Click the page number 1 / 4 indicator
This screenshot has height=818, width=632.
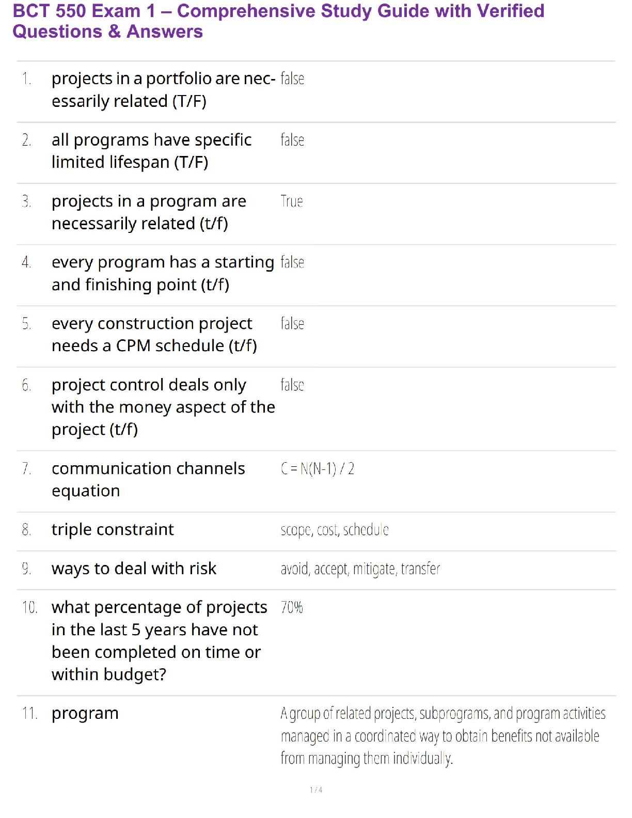(316, 790)
